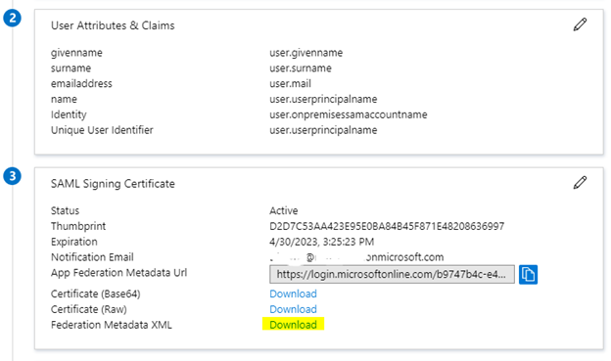Click the User Attributes & Claims heading
The height and width of the screenshot is (361, 611).
pos(113,25)
